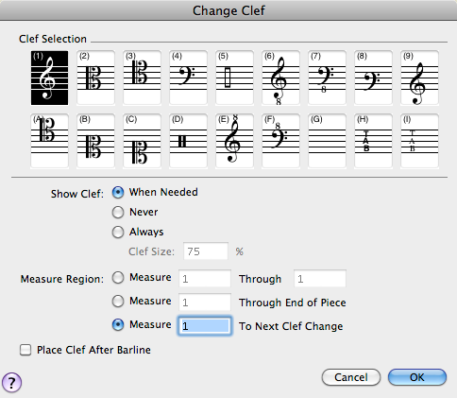Select the bold TAB clef (H)
The image size is (457, 398).
(x=373, y=141)
